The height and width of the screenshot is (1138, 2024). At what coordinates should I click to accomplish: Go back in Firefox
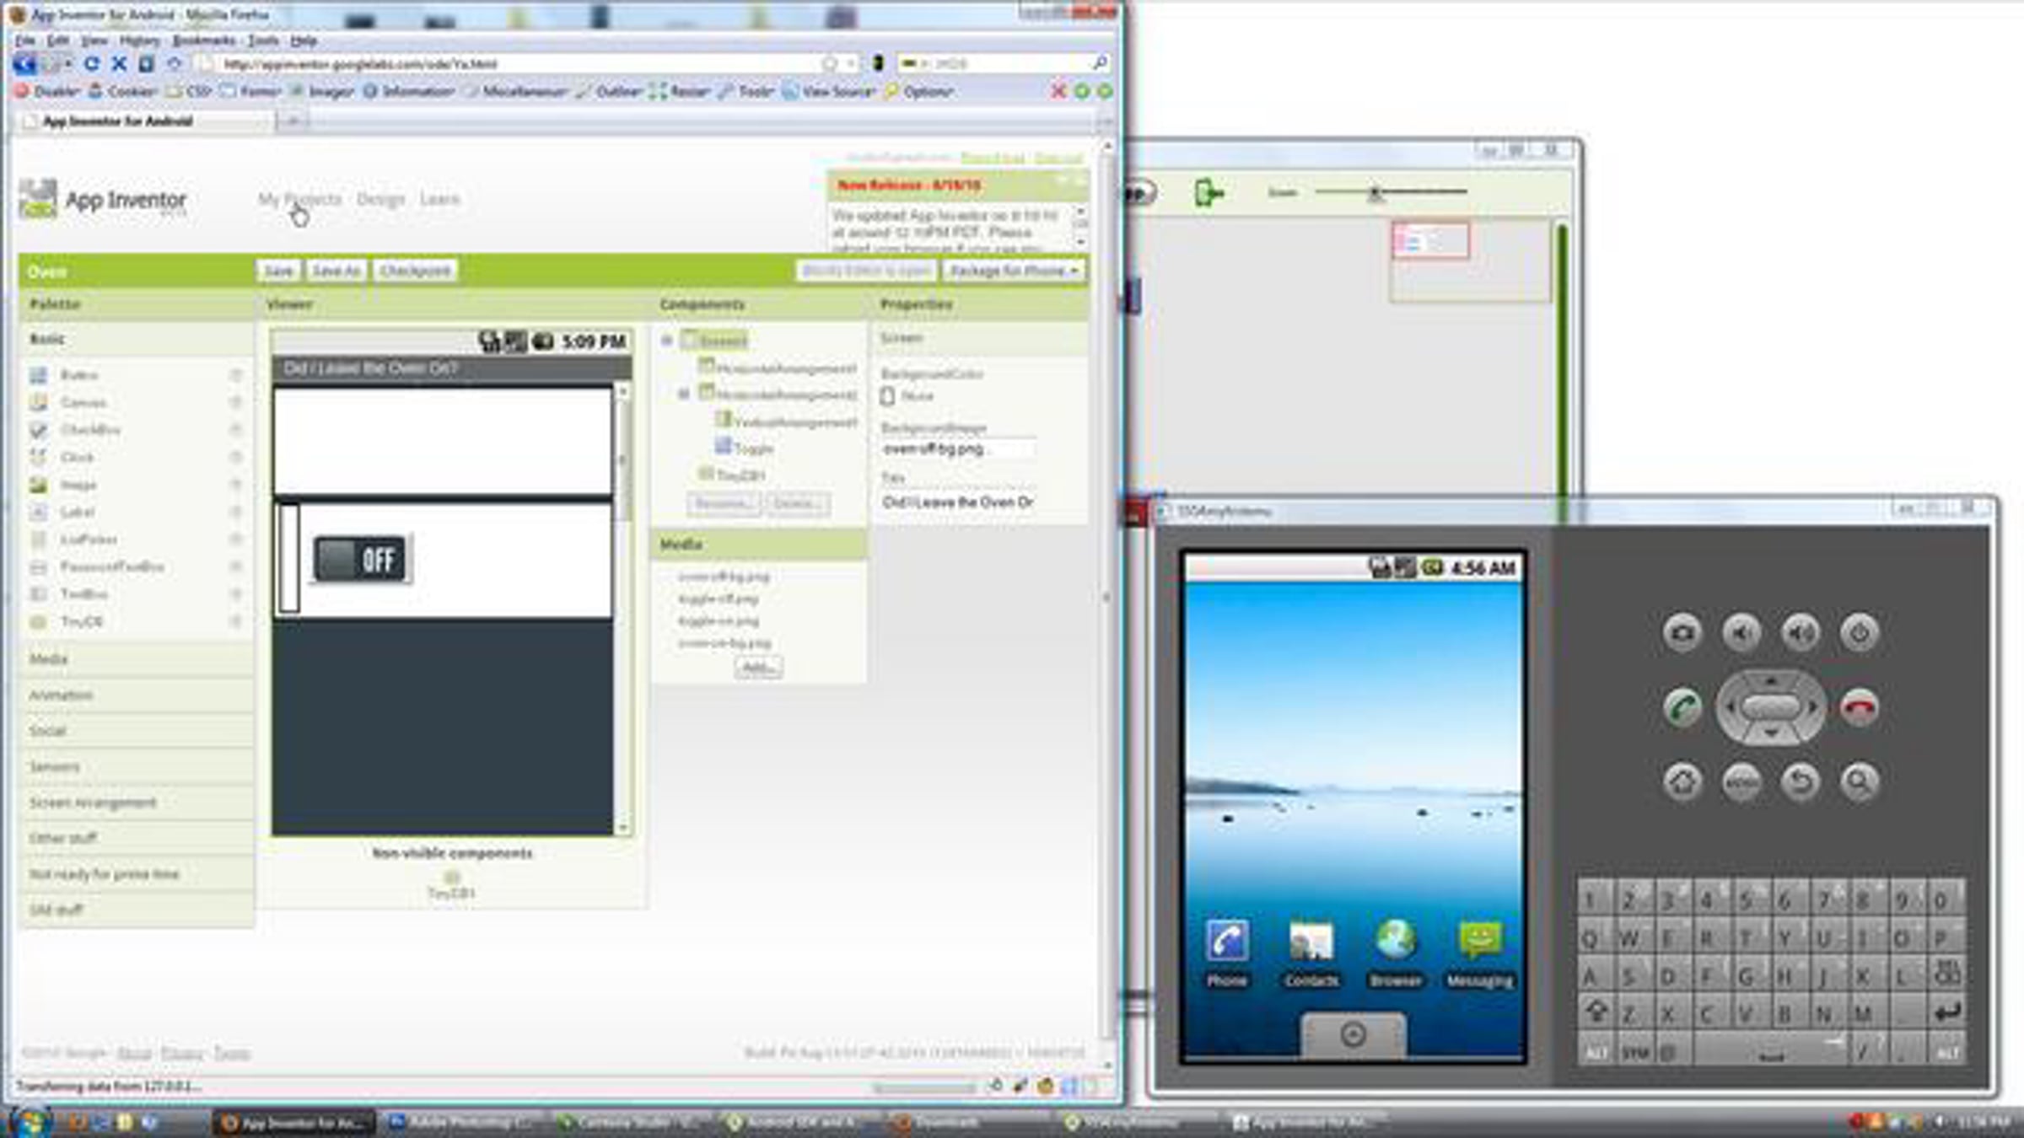click(24, 63)
